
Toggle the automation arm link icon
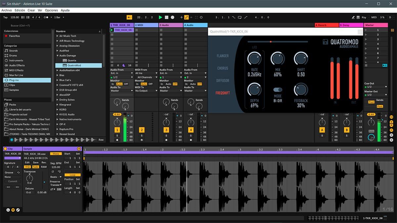[186, 17]
